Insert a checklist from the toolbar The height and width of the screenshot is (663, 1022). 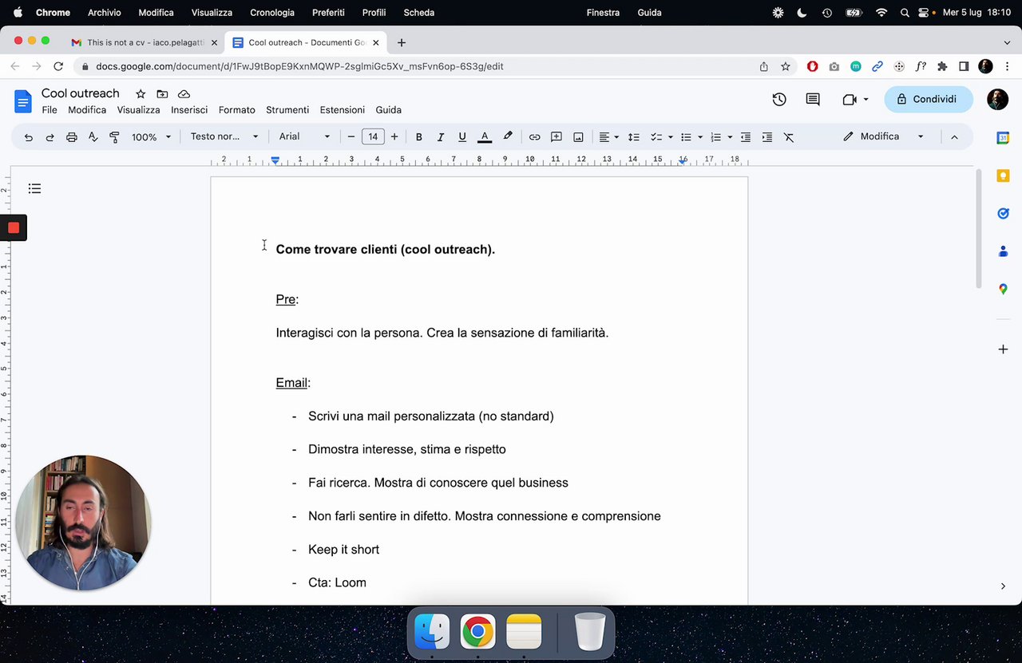[x=656, y=137]
